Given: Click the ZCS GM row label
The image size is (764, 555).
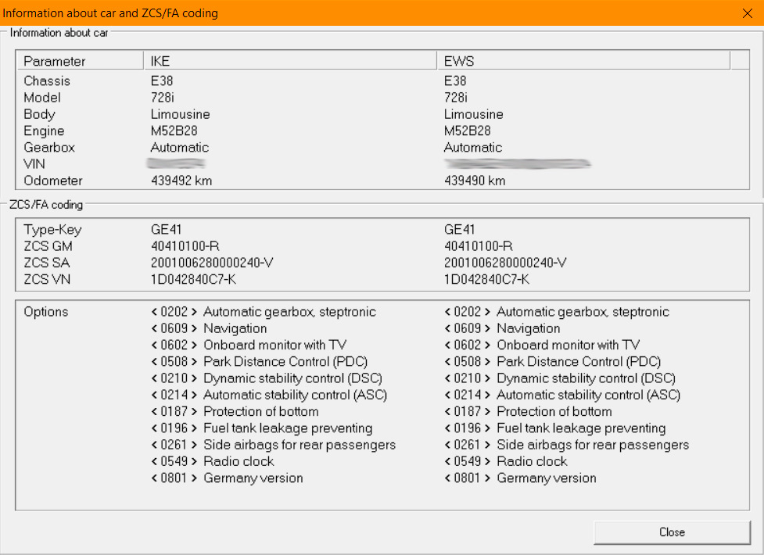Looking at the screenshot, I should 48,246.
